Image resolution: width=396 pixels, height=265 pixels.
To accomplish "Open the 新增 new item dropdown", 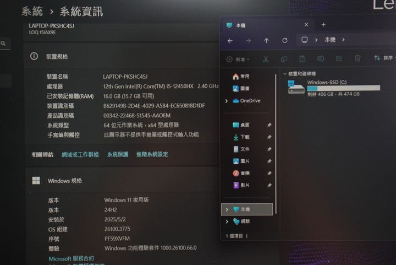I will pos(238,60).
